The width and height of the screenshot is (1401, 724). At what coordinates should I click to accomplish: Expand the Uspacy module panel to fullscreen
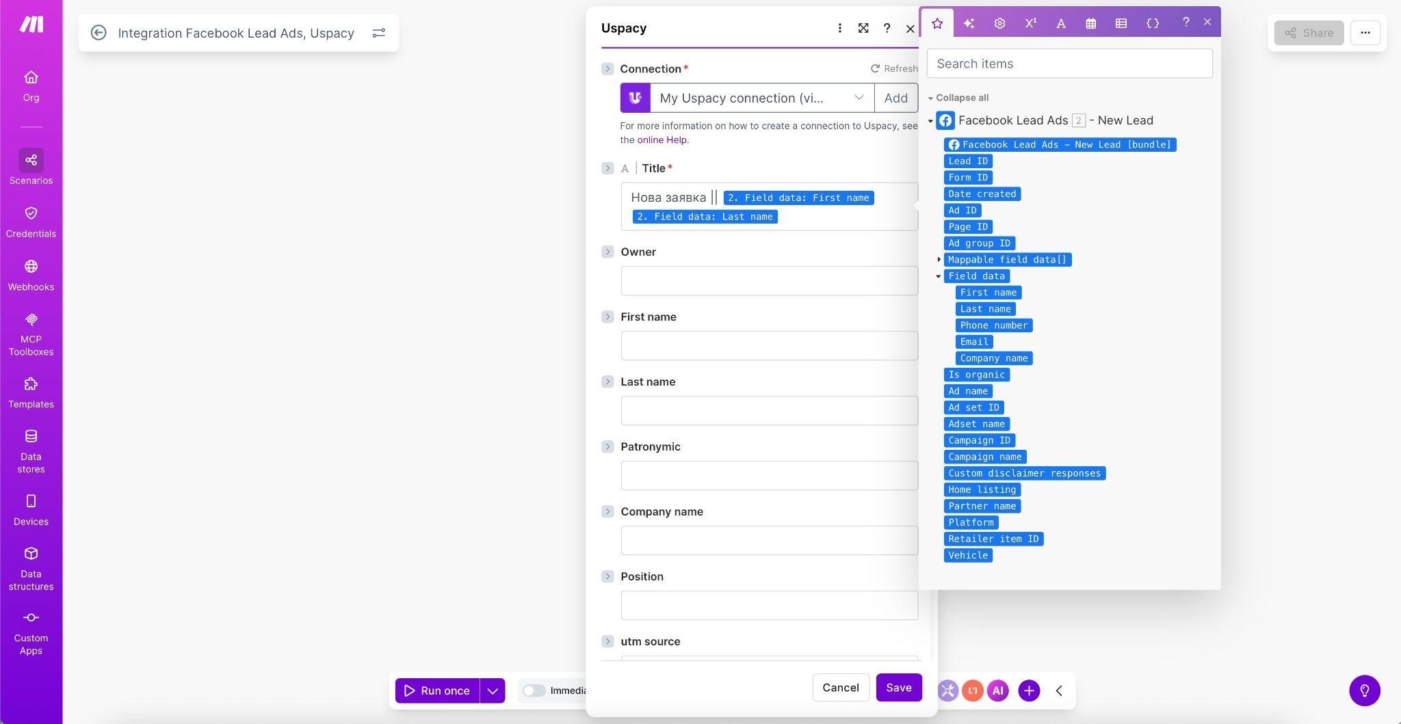[863, 28]
